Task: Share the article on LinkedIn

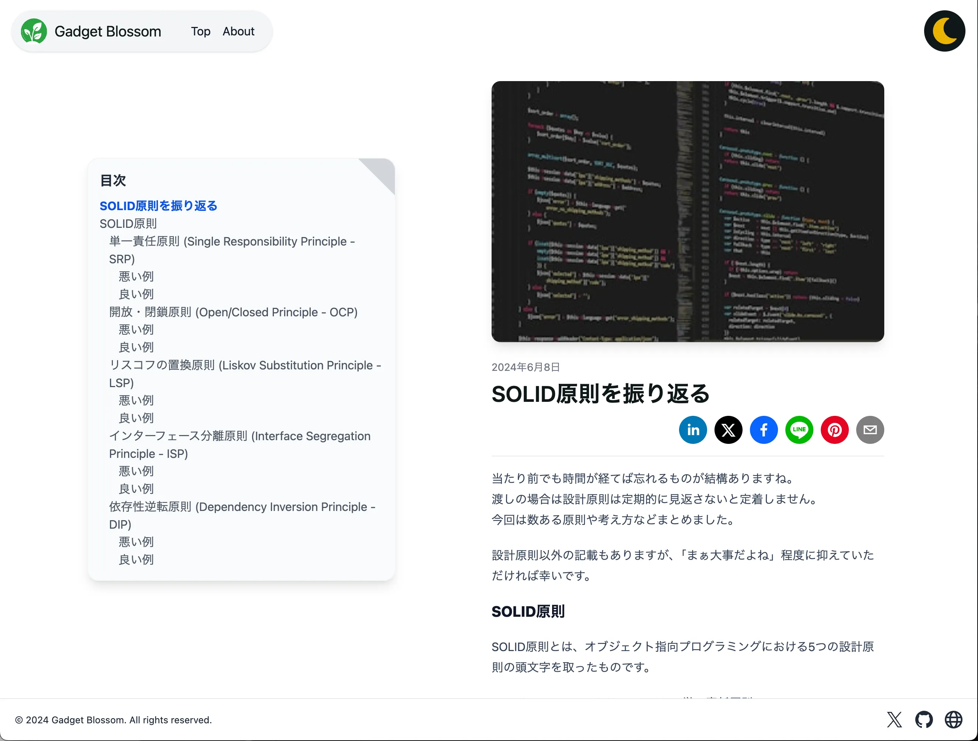Action: point(692,429)
